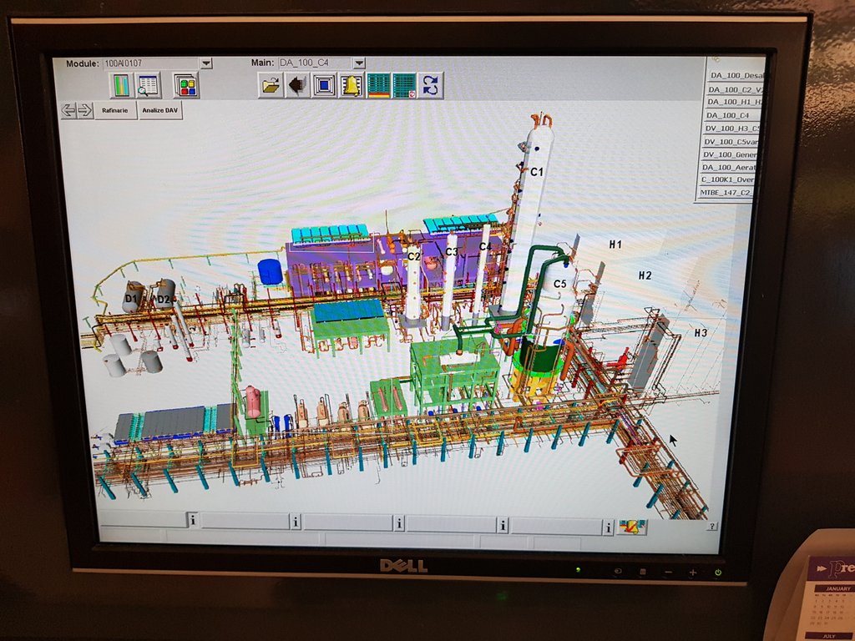Viewport: 855px width, 641px height.
Task: Click the C2 column label
Action: [414, 256]
